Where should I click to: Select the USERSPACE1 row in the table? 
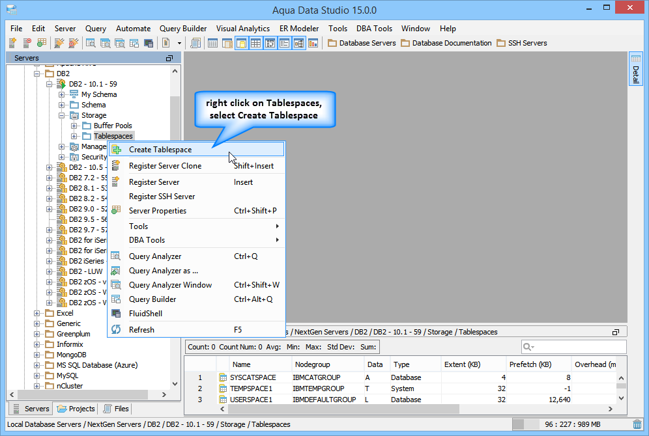pyautogui.click(x=401, y=400)
